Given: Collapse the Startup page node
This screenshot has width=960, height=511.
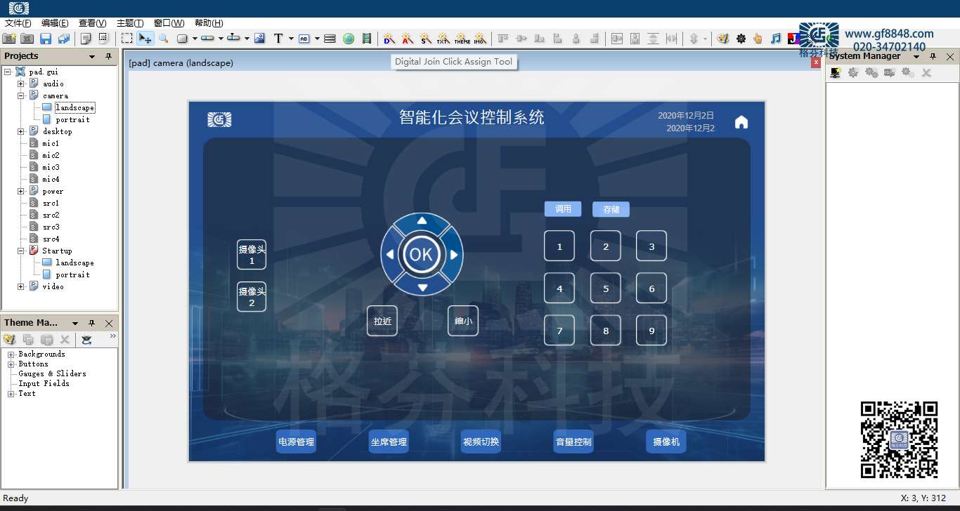Looking at the screenshot, I should tap(21, 251).
